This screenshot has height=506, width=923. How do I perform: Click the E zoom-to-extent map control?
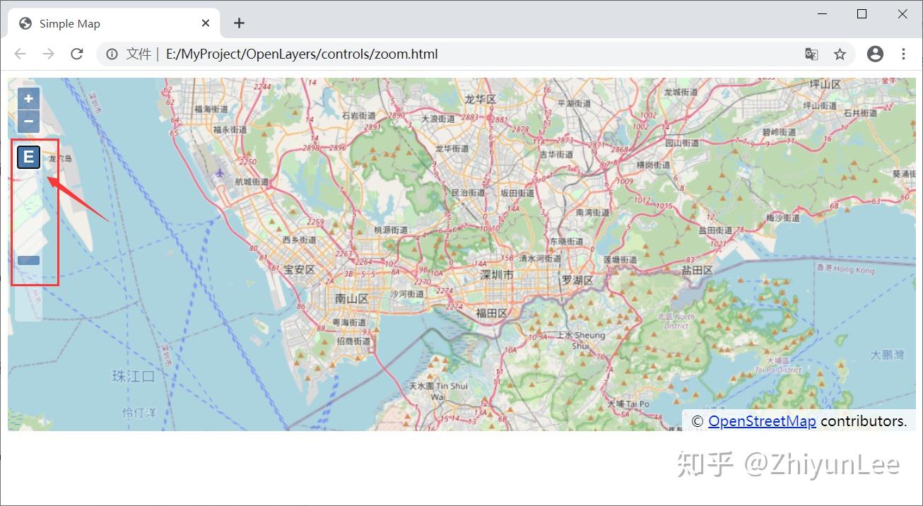28,157
